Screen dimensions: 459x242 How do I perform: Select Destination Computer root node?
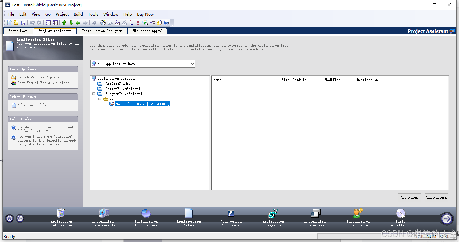coord(117,78)
